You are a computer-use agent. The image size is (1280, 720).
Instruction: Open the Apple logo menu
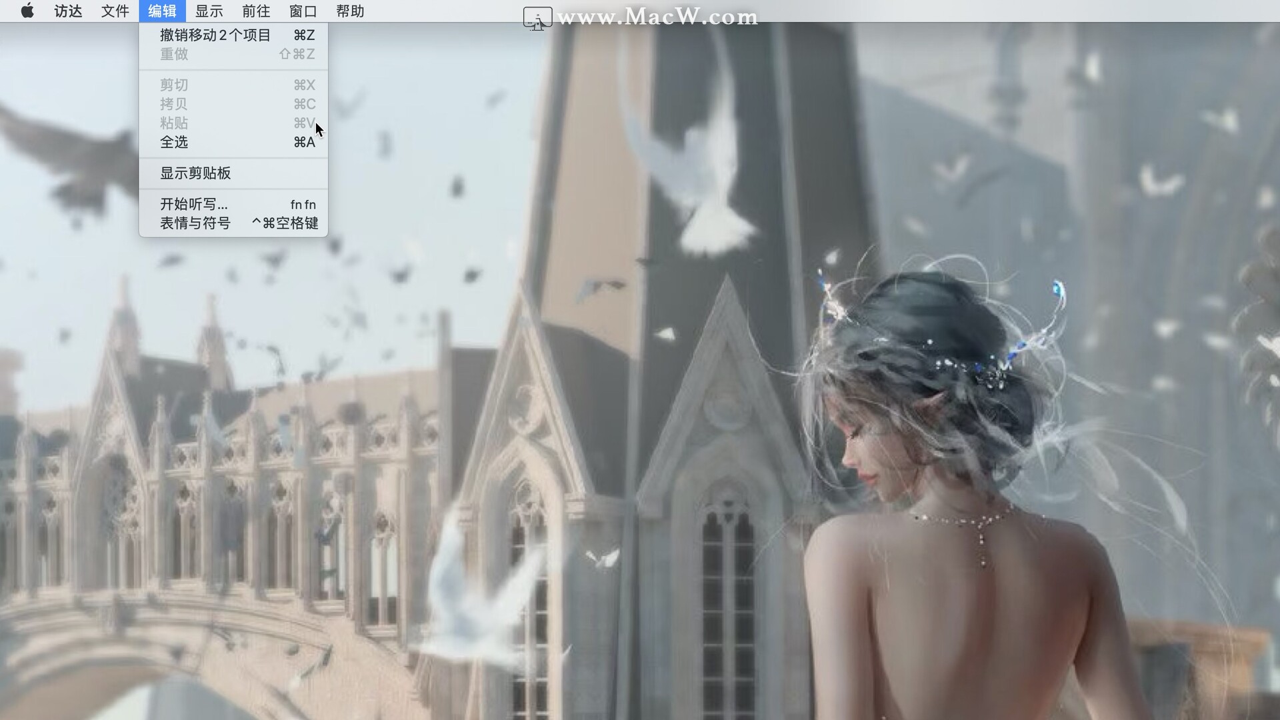pos(27,11)
